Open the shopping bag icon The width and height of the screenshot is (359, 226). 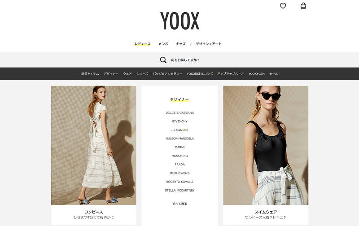coord(303,5)
